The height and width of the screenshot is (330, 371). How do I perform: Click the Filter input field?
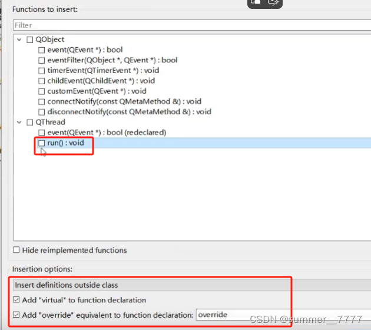[192, 25]
